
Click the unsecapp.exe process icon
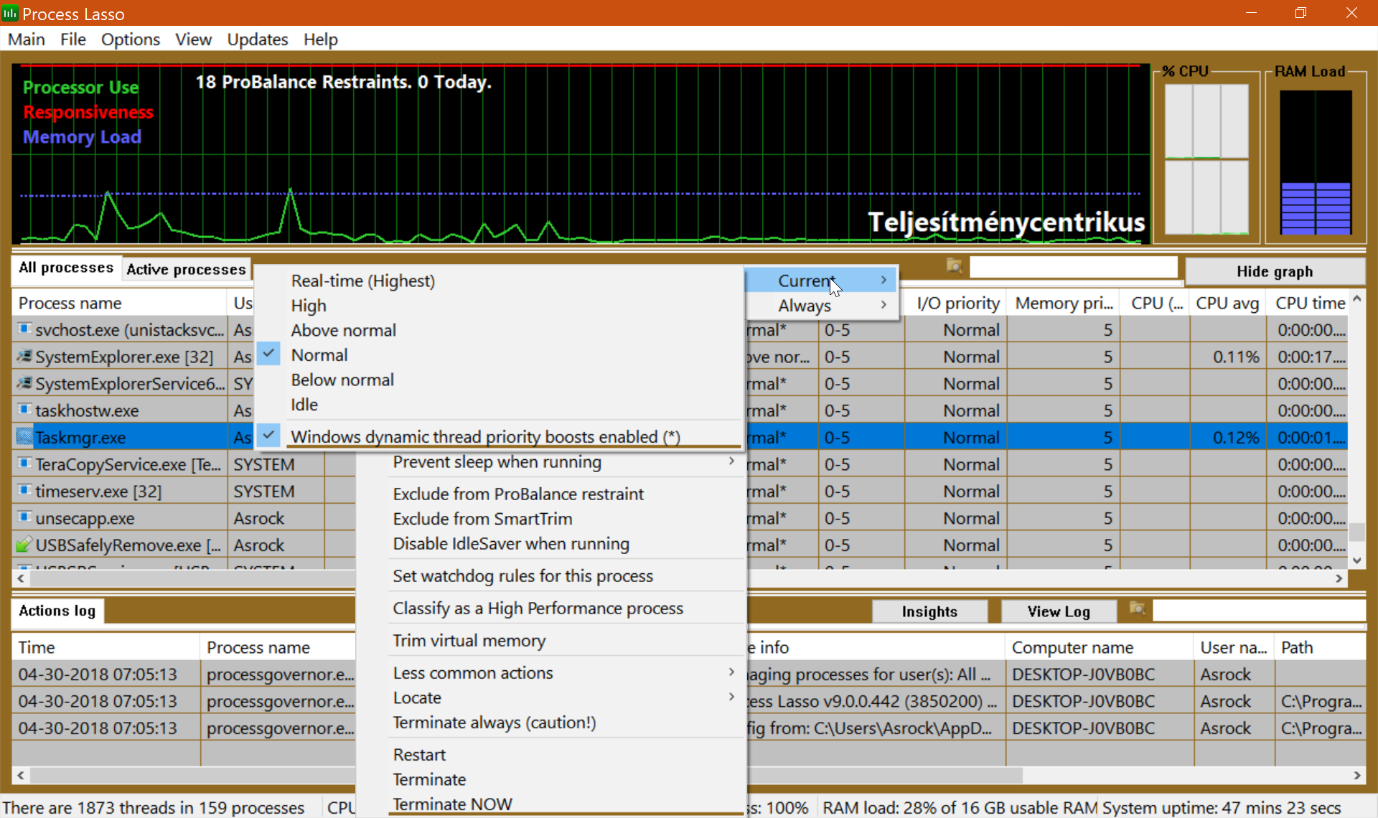pos(24,517)
